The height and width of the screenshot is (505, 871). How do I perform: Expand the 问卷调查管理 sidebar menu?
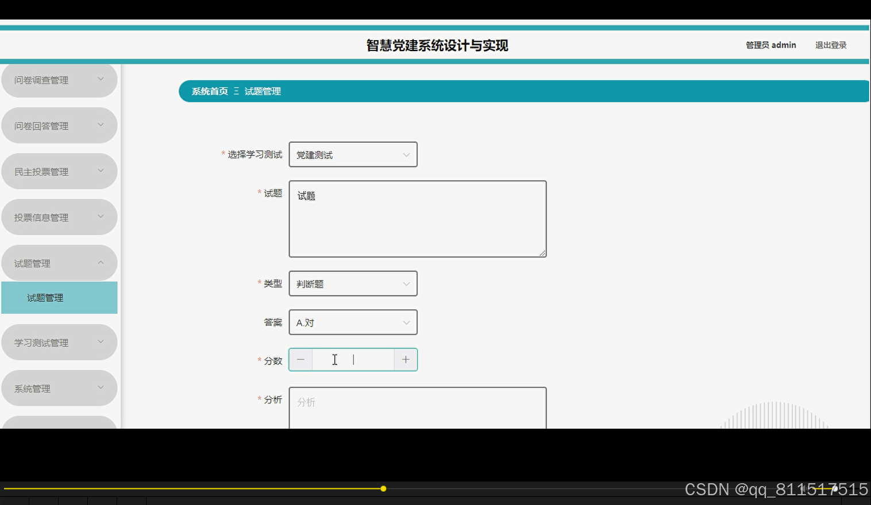[x=59, y=80]
